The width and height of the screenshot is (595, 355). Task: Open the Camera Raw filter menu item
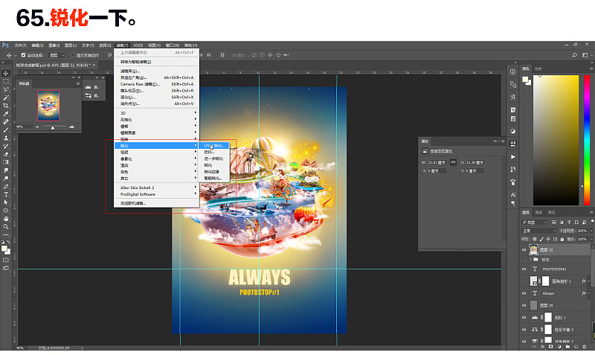pos(156,84)
